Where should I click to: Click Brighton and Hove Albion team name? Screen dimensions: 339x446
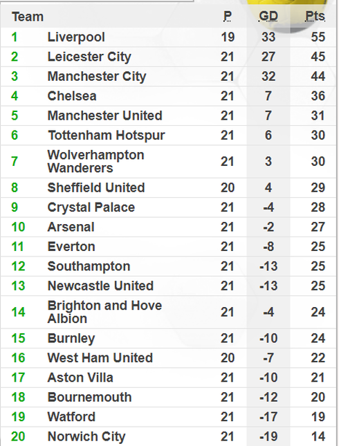[x=104, y=312]
